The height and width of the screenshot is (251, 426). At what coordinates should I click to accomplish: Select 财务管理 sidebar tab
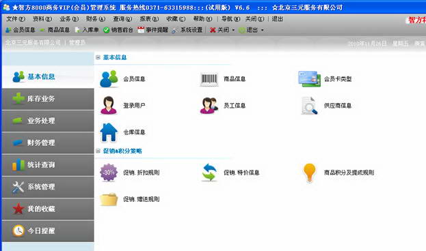[x=48, y=143]
